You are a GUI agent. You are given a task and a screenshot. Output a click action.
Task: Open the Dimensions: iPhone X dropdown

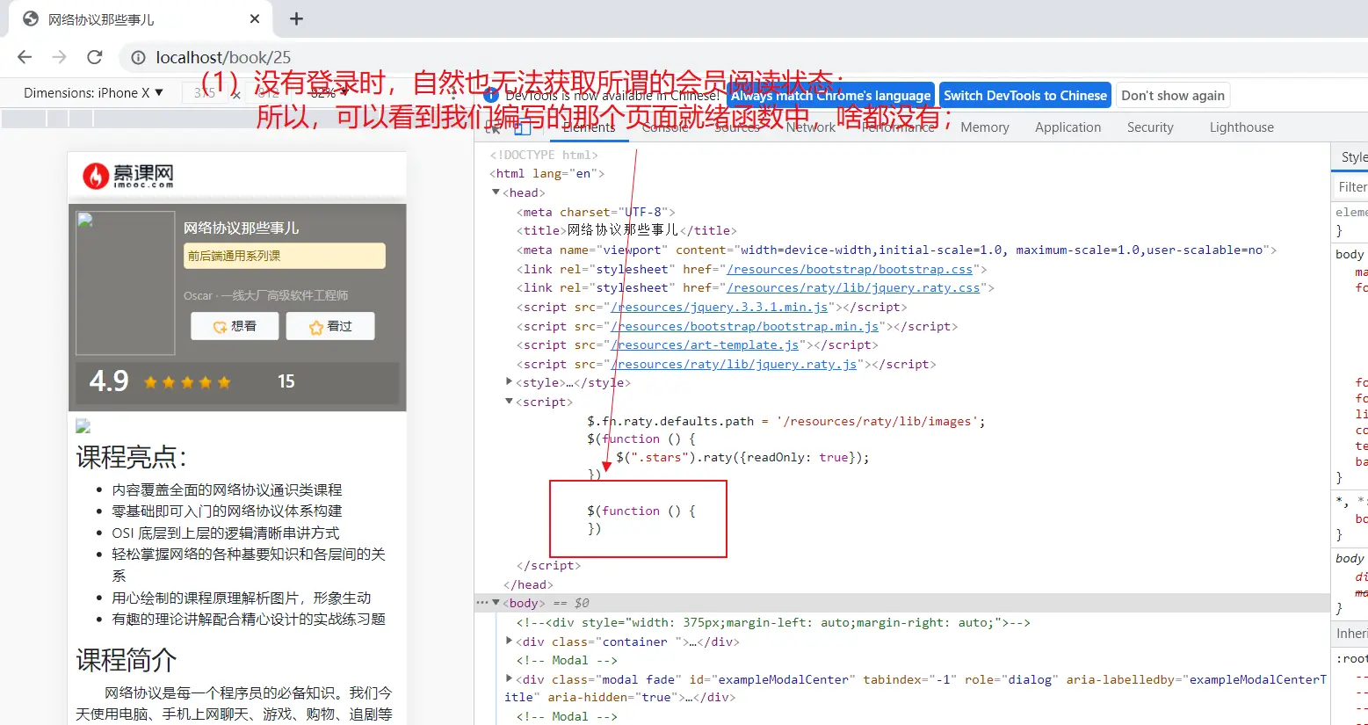(x=93, y=93)
